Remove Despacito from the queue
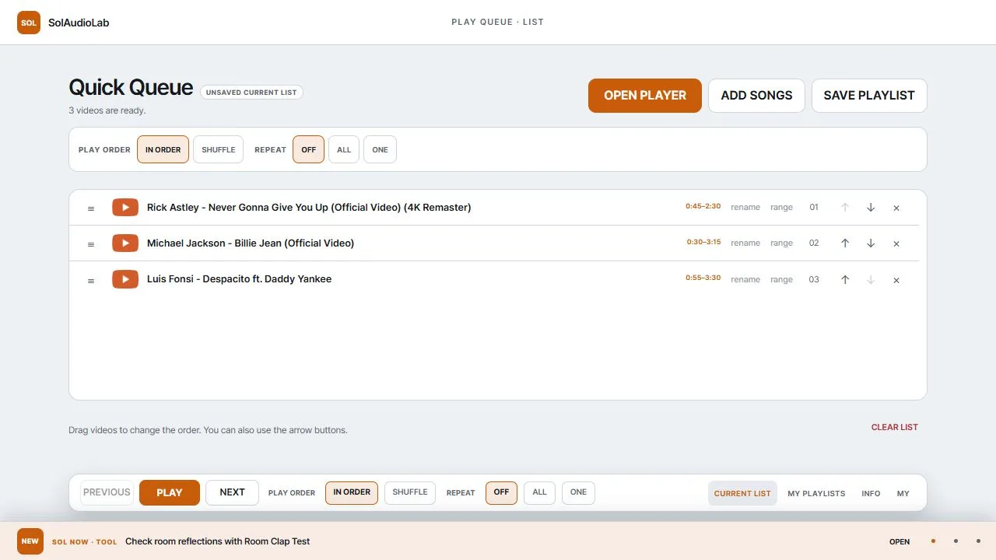This screenshot has width=996, height=560. [896, 280]
